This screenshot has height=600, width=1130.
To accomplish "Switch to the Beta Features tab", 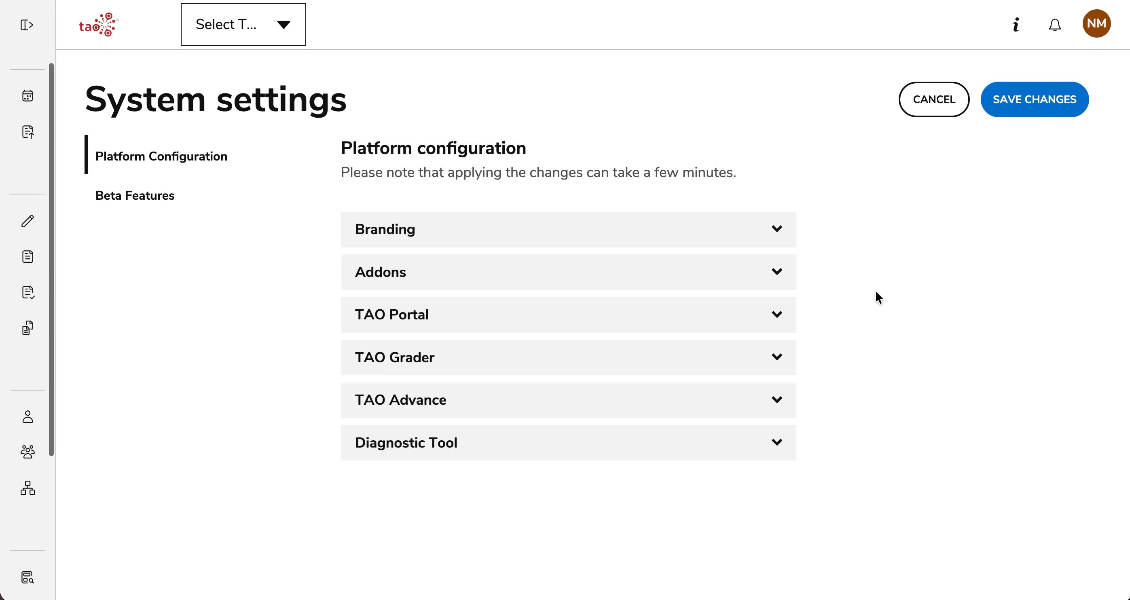I will (x=135, y=196).
